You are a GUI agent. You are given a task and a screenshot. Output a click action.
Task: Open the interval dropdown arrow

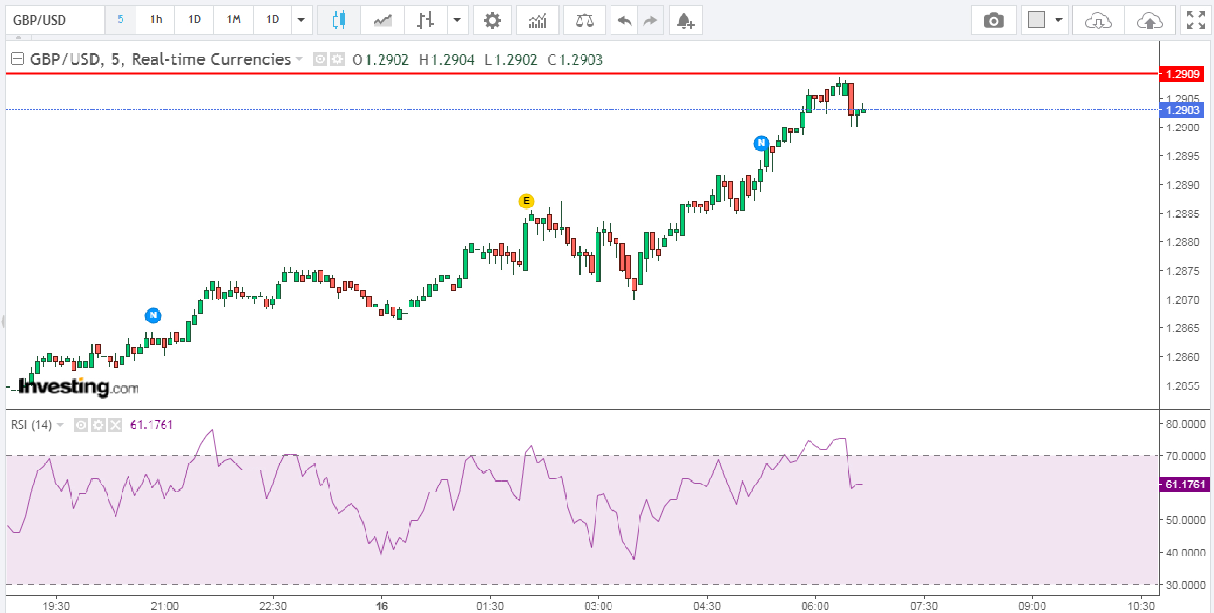tap(302, 20)
